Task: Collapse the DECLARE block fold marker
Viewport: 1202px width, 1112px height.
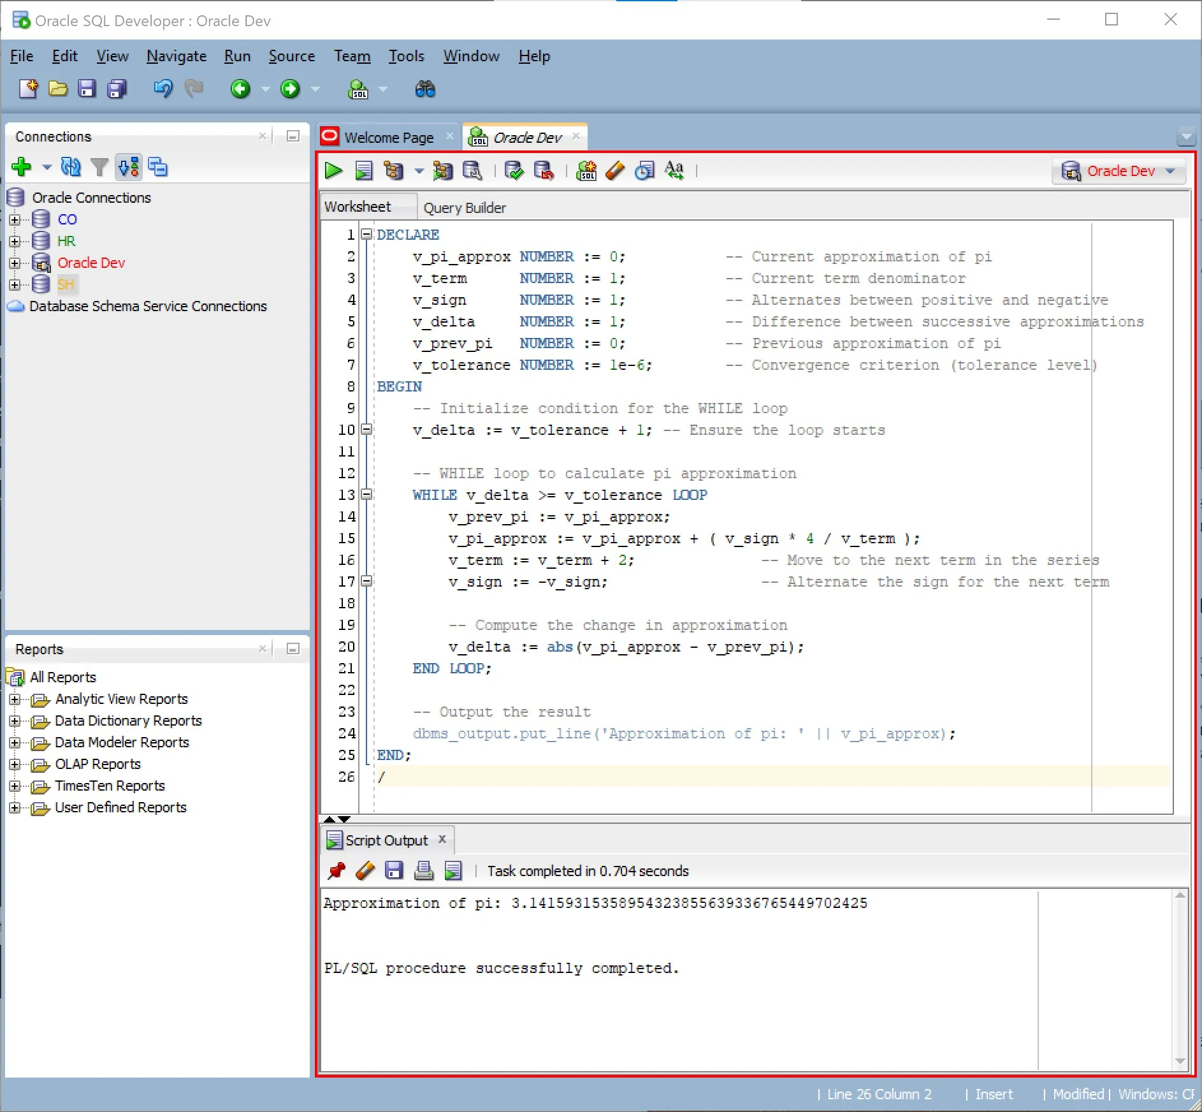Action: click(366, 235)
